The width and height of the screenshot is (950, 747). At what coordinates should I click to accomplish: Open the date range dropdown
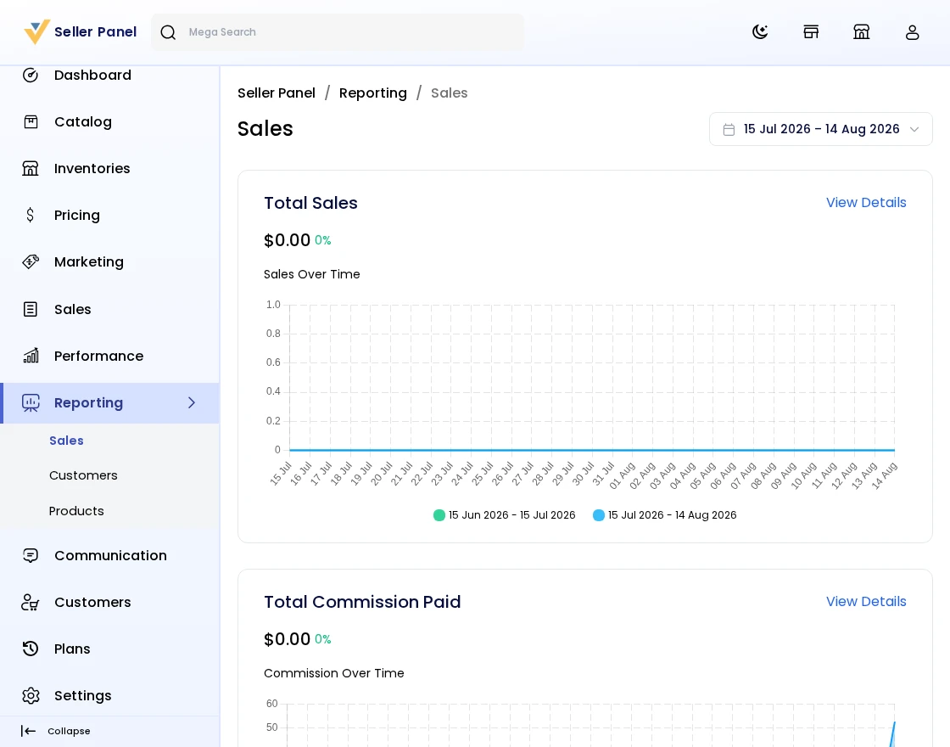pyautogui.click(x=820, y=129)
